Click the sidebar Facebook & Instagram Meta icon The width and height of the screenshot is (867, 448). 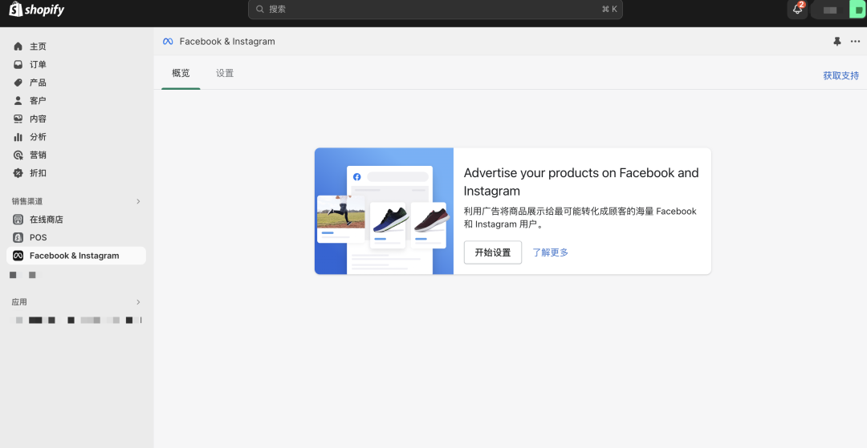point(18,256)
